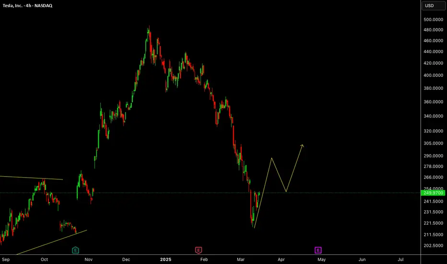Open the USD currency selector

click(x=433, y=6)
